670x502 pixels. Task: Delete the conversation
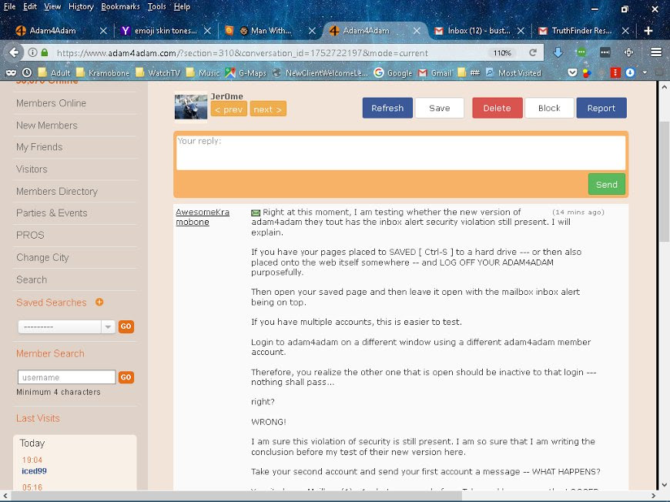[x=497, y=108]
